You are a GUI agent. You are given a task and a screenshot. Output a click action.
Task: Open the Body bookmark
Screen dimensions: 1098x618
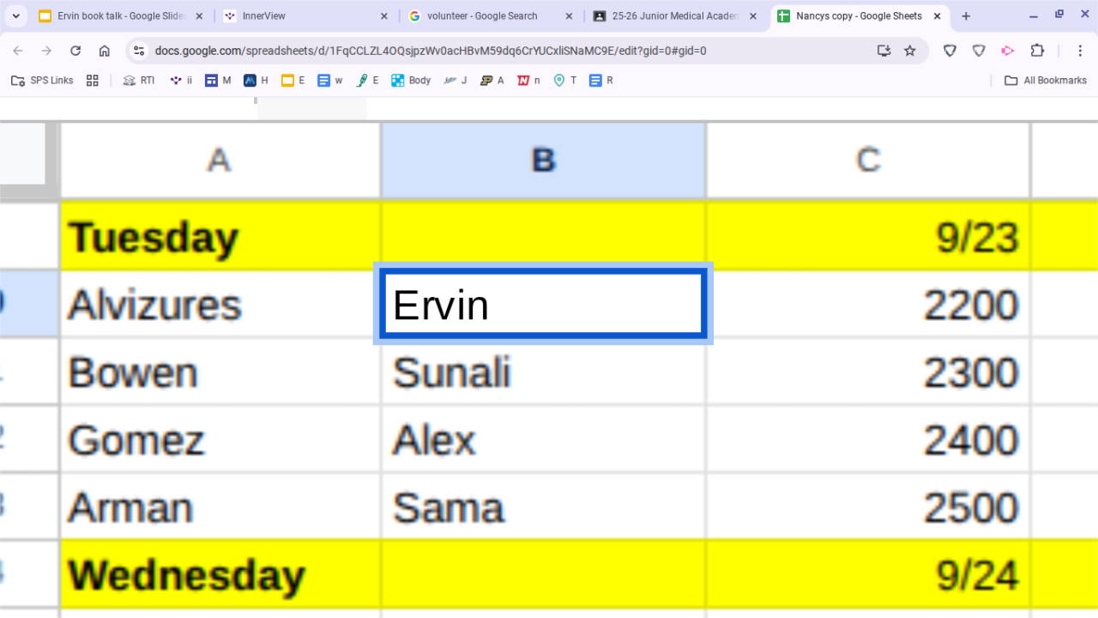point(411,81)
